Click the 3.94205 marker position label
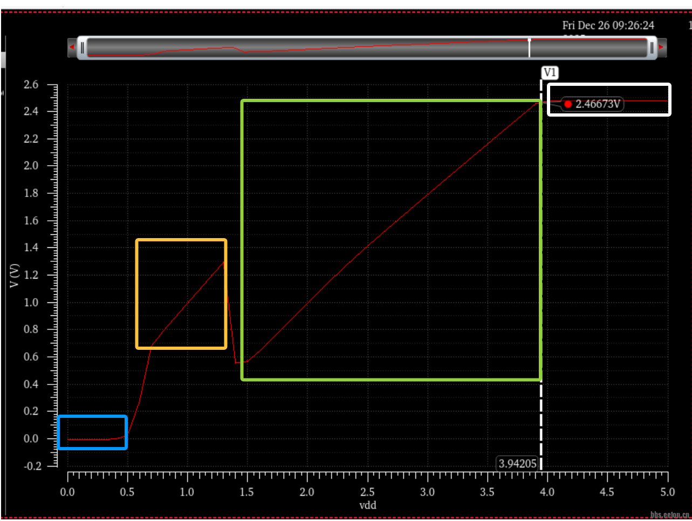The image size is (692, 521). (x=517, y=463)
